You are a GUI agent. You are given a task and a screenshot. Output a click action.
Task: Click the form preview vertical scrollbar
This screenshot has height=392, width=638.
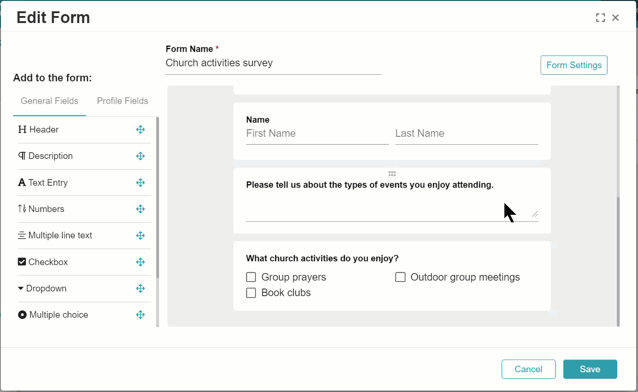pyautogui.click(x=618, y=259)
